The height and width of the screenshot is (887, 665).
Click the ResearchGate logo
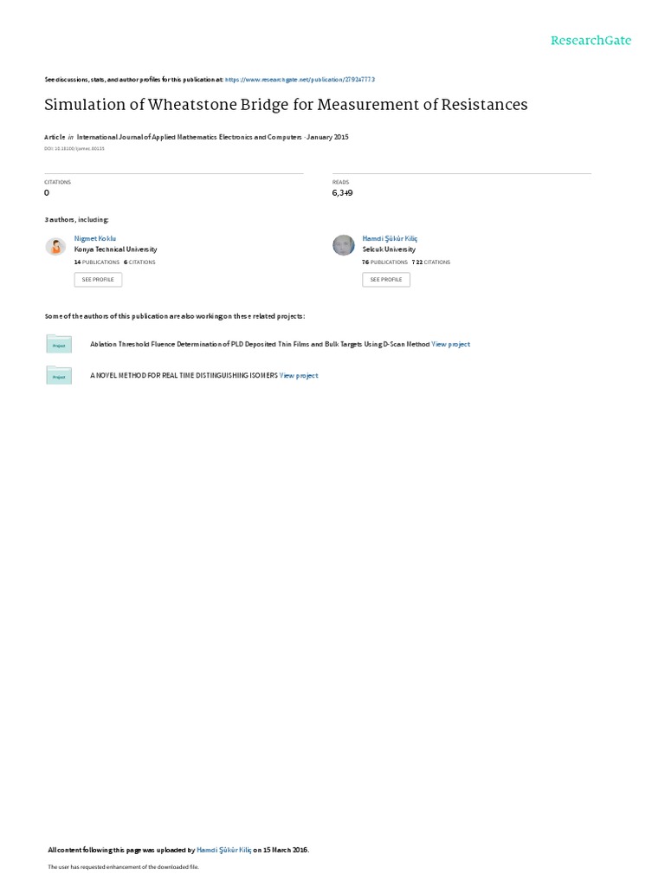pos(591,40)
